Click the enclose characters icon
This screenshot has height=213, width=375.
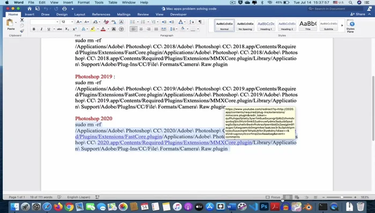coord(121,29)
